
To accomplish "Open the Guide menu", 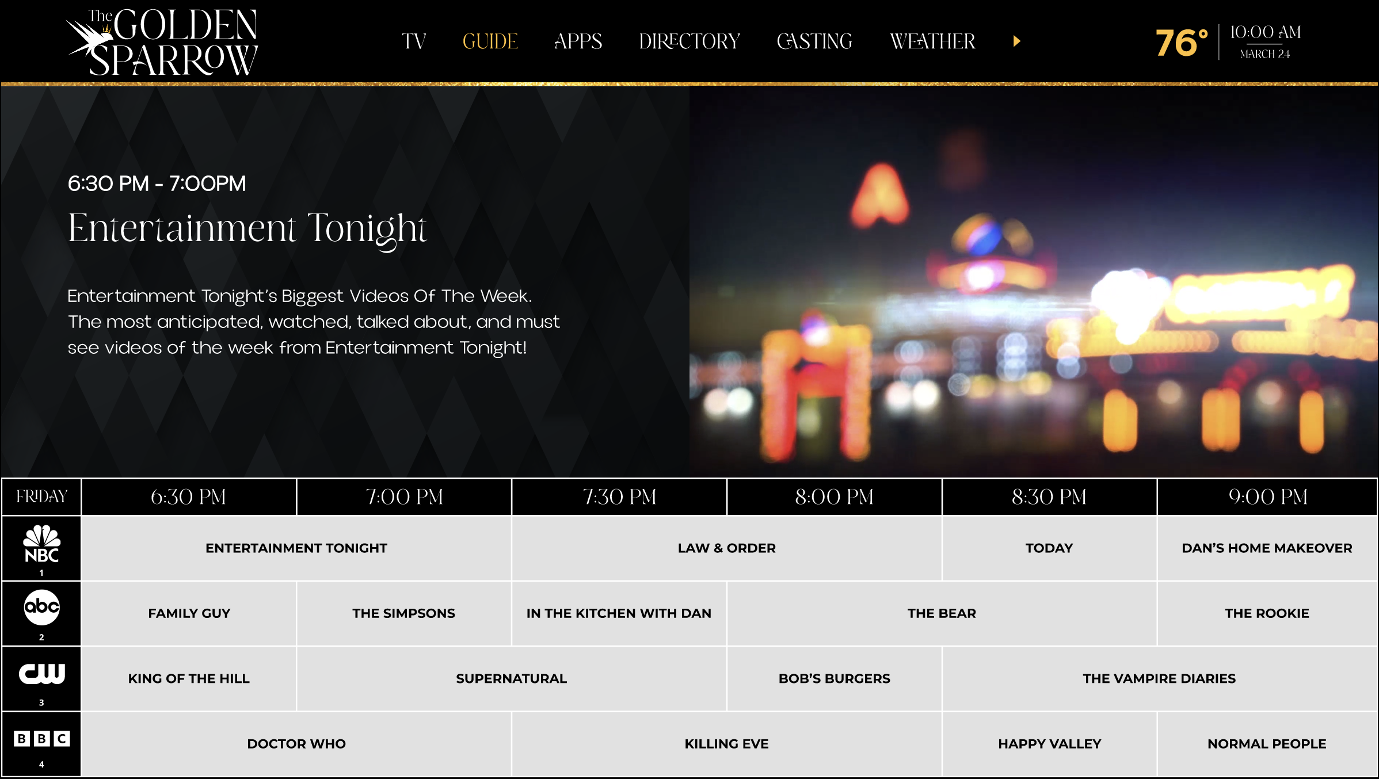I will 490,41.
